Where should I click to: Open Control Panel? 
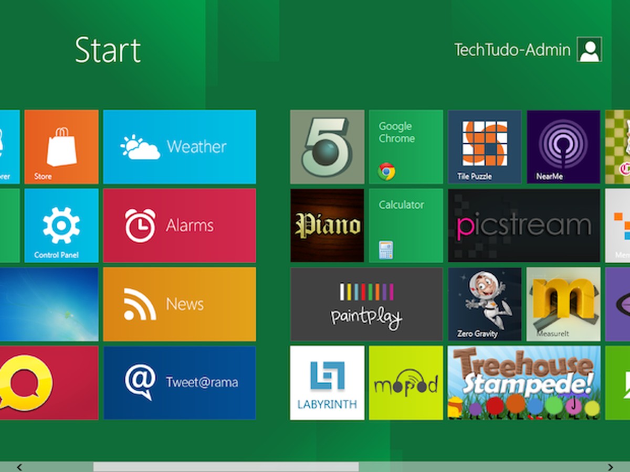pyautogui.click(x=61, y=226)
